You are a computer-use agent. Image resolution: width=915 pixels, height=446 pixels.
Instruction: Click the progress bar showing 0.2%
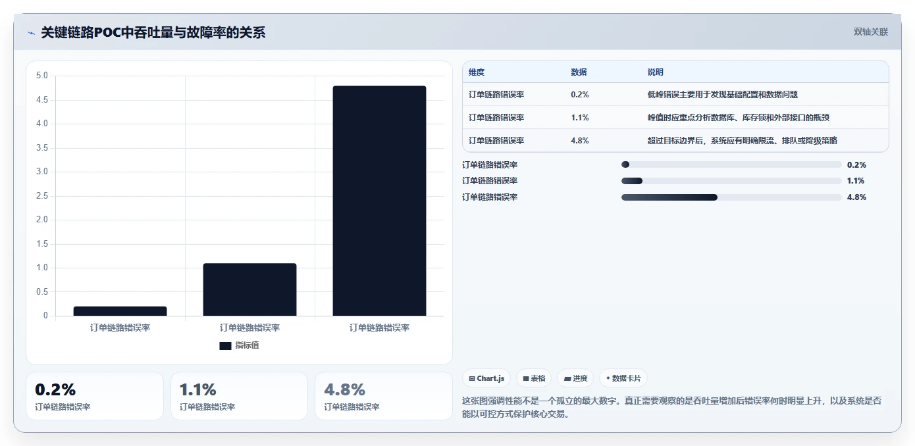[x=731, y=164]
